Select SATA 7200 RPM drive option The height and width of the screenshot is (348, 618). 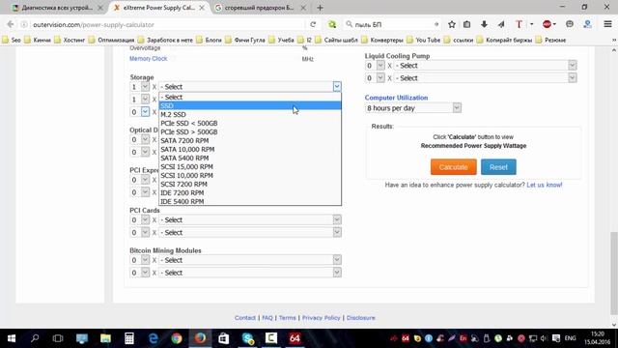[x=250, y=140]
